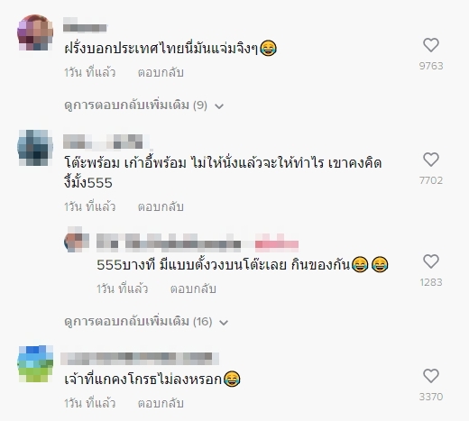Screen dimensions: 469x421
Task: Open the nested reply's blurred username
Action: click(x=198, y=243)
